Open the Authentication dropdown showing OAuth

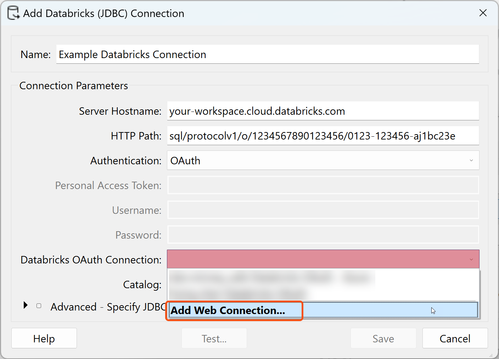323,160
